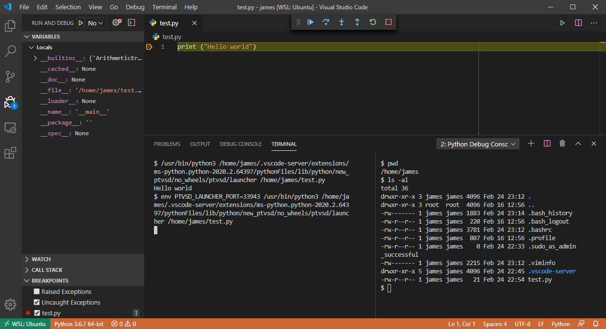Select Python 3.6.7 64-bit interpreter

(79, 324)
